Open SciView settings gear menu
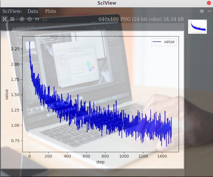The image size is (213, 177). click(x=202, y=11)
